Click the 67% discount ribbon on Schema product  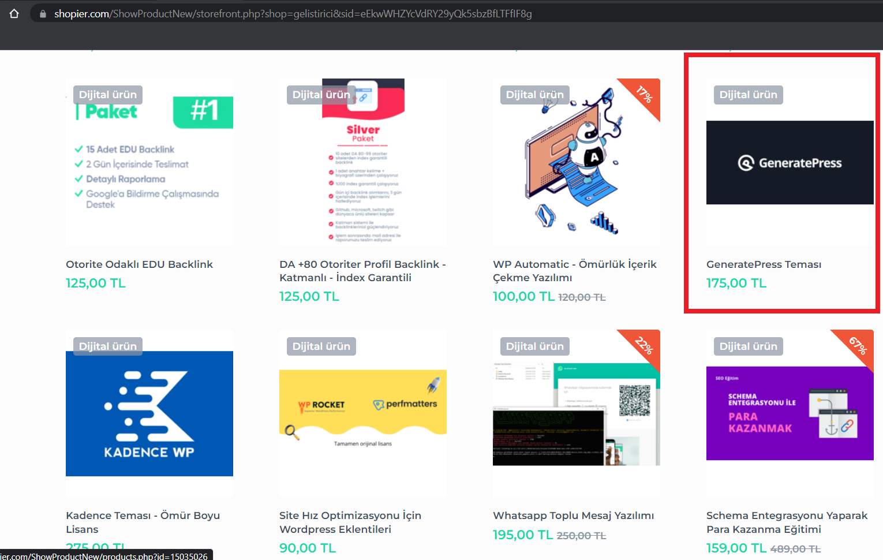click(x=858, y=345)
